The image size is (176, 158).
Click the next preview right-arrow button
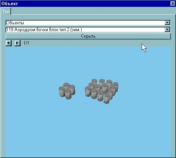(x=17, y=43)
